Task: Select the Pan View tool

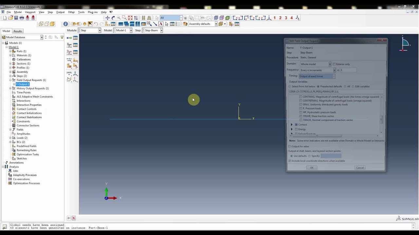Action: [107, 18]
